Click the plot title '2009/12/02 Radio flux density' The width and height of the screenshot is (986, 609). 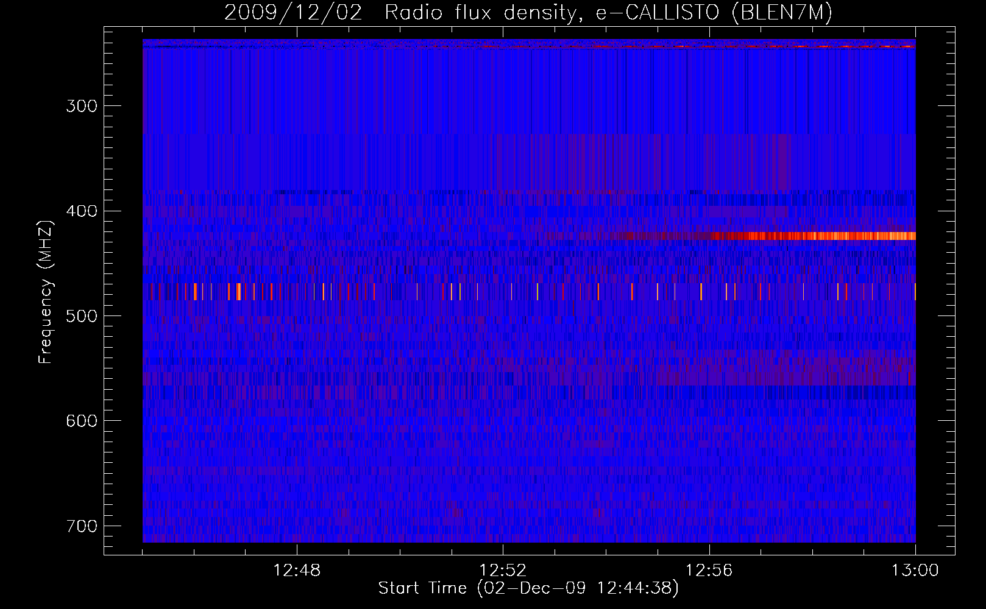coord(528,12)
